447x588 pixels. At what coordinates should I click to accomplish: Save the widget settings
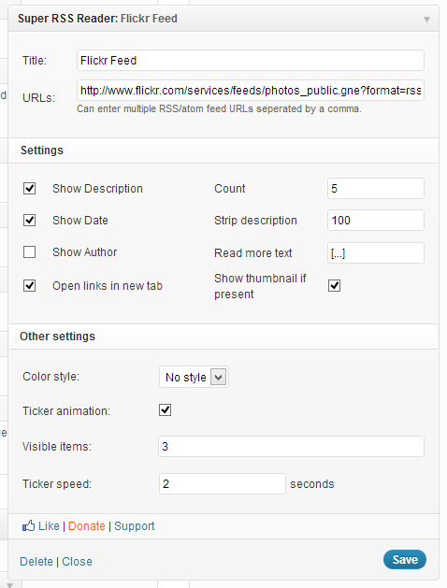[405, 560]
